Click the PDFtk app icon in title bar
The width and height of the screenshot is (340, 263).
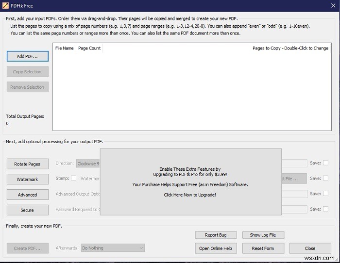[x=5, y=6]
